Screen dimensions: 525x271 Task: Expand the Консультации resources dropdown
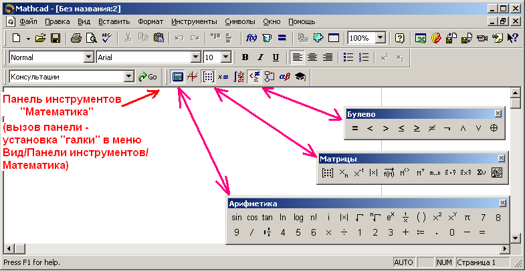pos(128,77)
